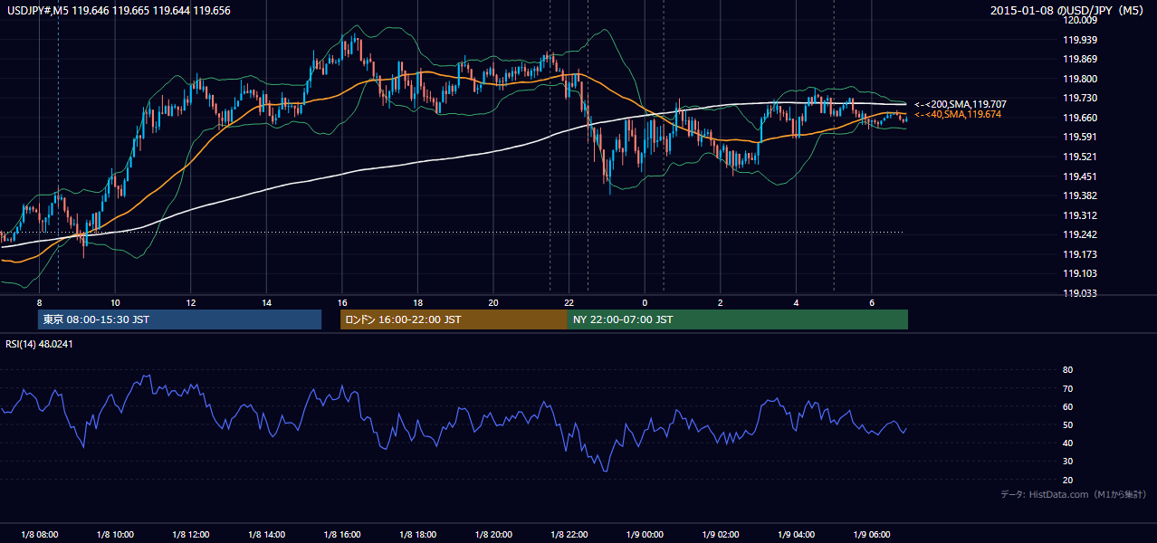Click price axis label 119.800
1157x543 pixels.
point(1080,79)
